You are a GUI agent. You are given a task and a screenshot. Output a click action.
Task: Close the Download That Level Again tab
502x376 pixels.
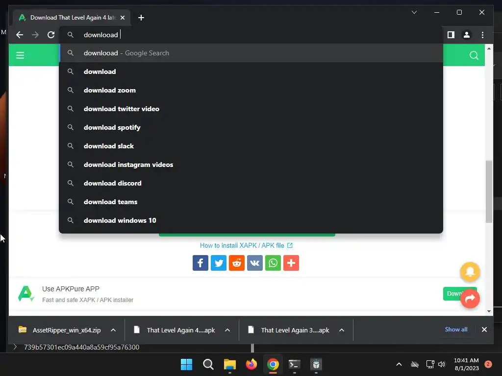123,18
